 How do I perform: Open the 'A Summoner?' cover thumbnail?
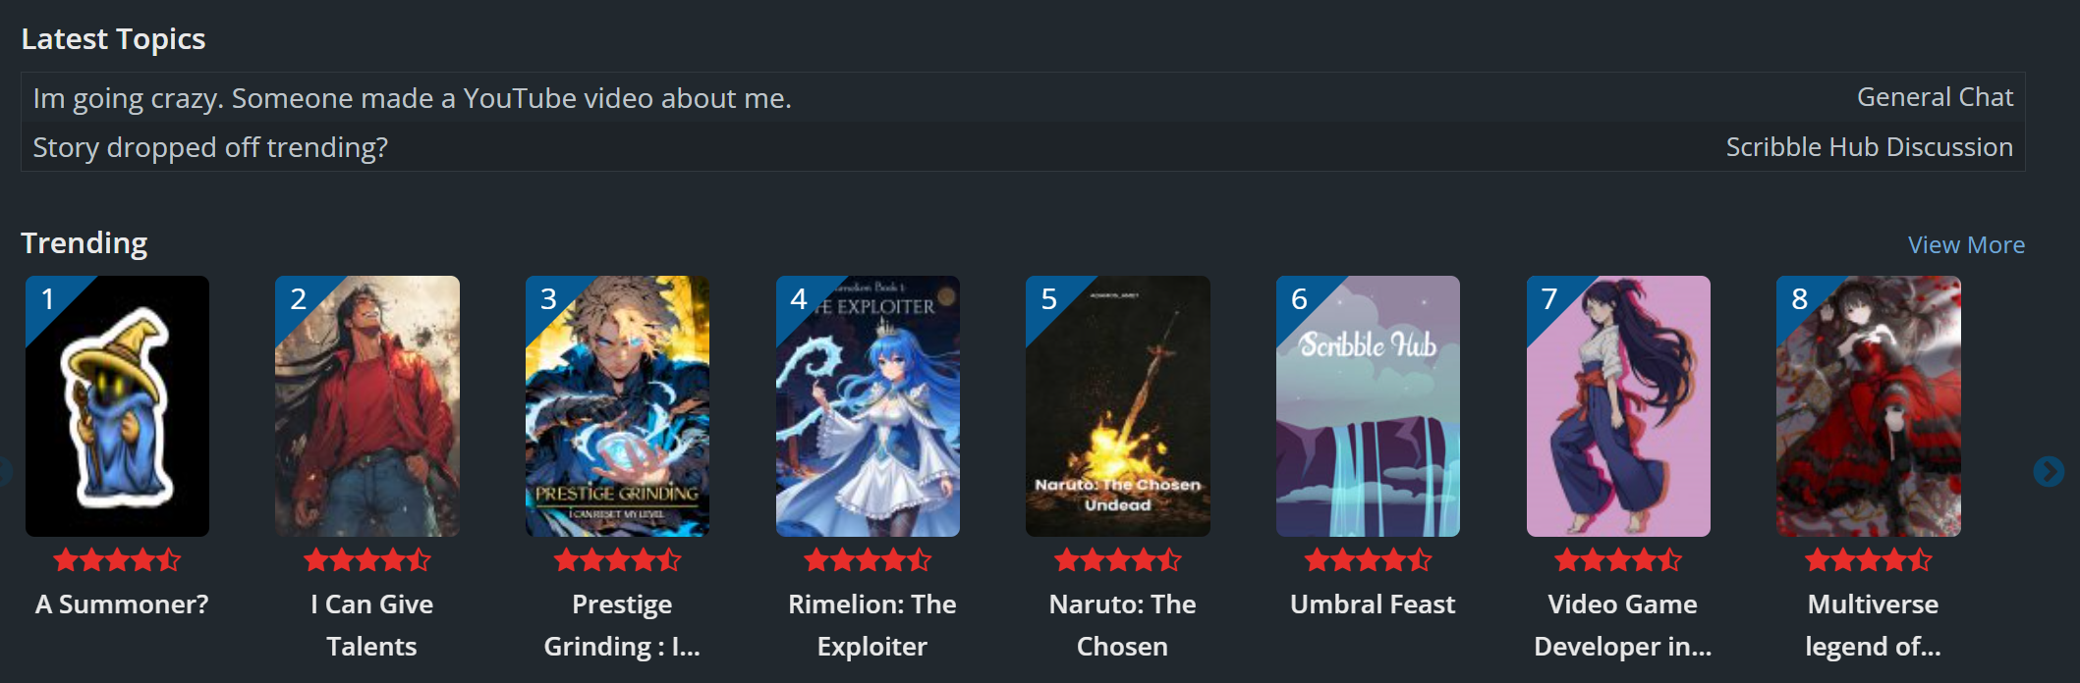pos(117,406)
